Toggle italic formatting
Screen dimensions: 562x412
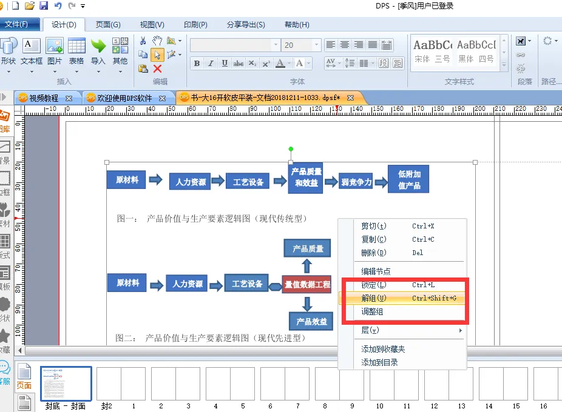click(x=211, y=63)
